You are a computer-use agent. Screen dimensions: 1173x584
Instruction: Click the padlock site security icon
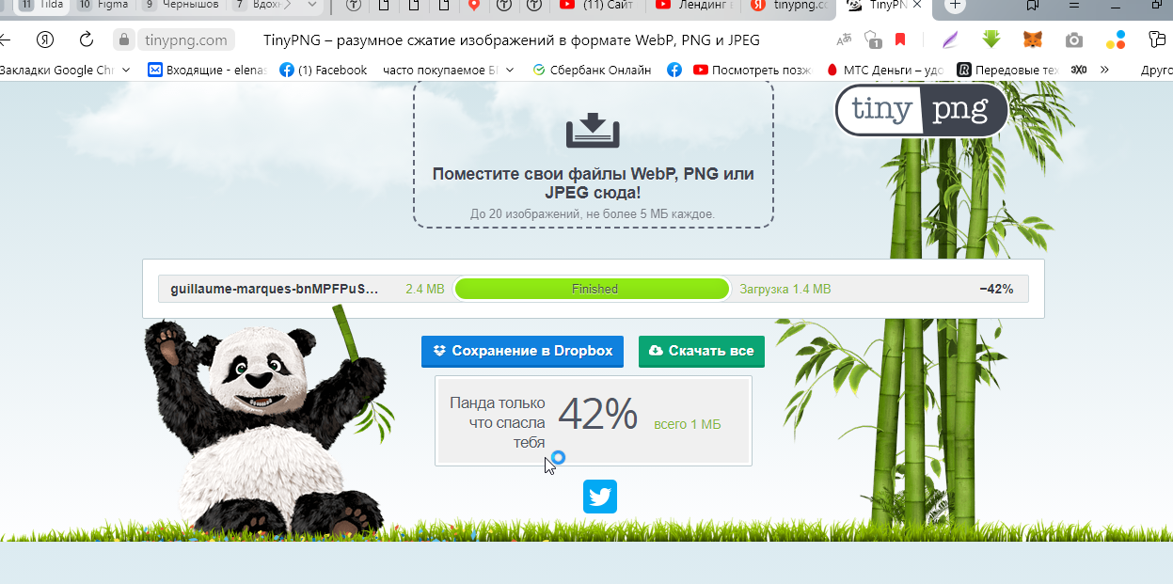[123, 39]
